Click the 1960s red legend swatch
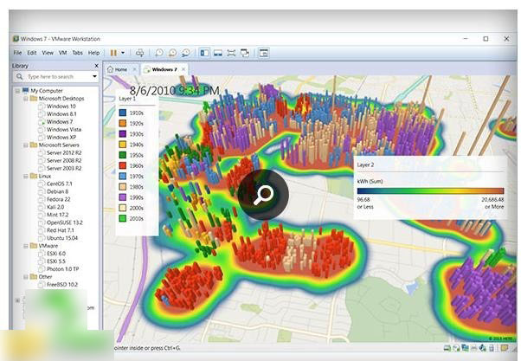This screenshot has height=361, width=521. tap(123, 164)
